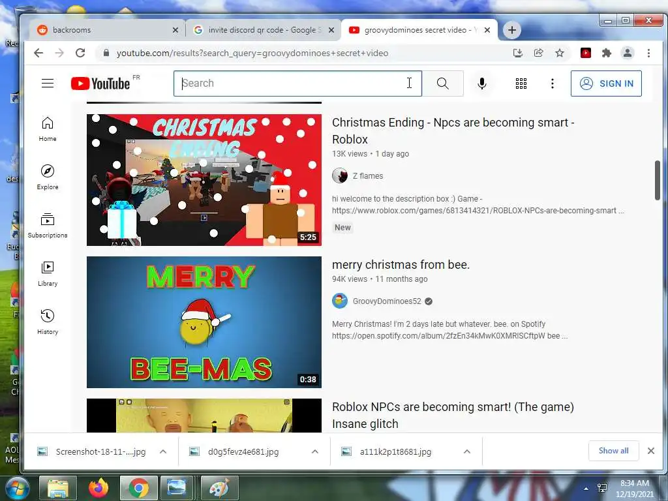This screenshot has width=668, height=501.
Task: Open merry christmas from bee title
Action: (401, 265)
